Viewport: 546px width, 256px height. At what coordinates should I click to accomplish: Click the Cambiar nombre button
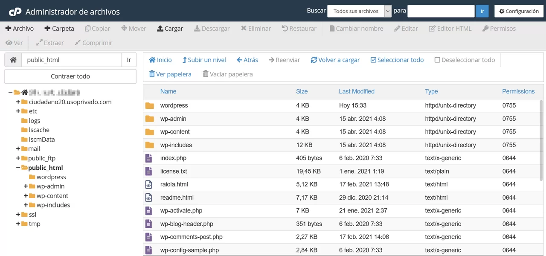[x=356, y=29]
